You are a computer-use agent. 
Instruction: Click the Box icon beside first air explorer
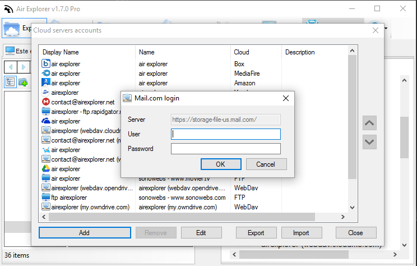pos(46,63)
